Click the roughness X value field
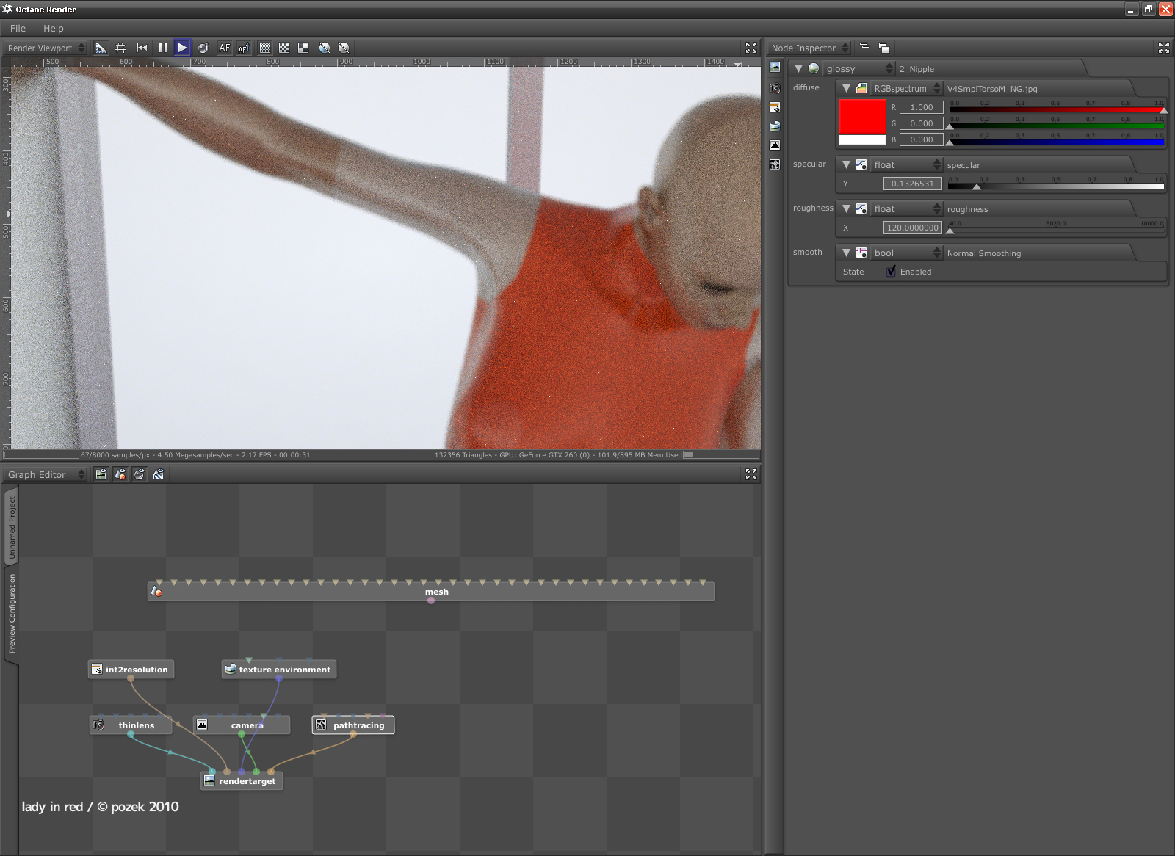Screen dimensions: 1175x856 (912, 228)
